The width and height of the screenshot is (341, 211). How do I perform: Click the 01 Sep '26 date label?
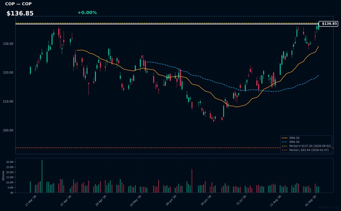(x=311, y=201)
